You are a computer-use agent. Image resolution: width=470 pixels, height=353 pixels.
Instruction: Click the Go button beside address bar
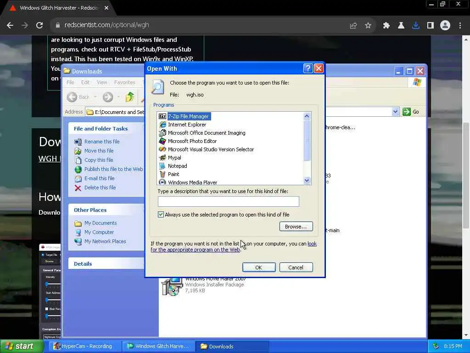coord(411,112)
